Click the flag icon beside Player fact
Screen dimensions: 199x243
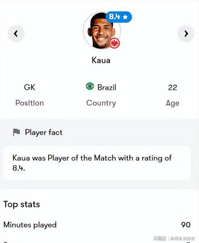17,132
